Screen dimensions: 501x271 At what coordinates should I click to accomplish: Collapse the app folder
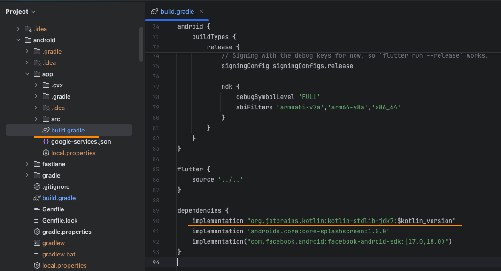click(x=27, y=74)
